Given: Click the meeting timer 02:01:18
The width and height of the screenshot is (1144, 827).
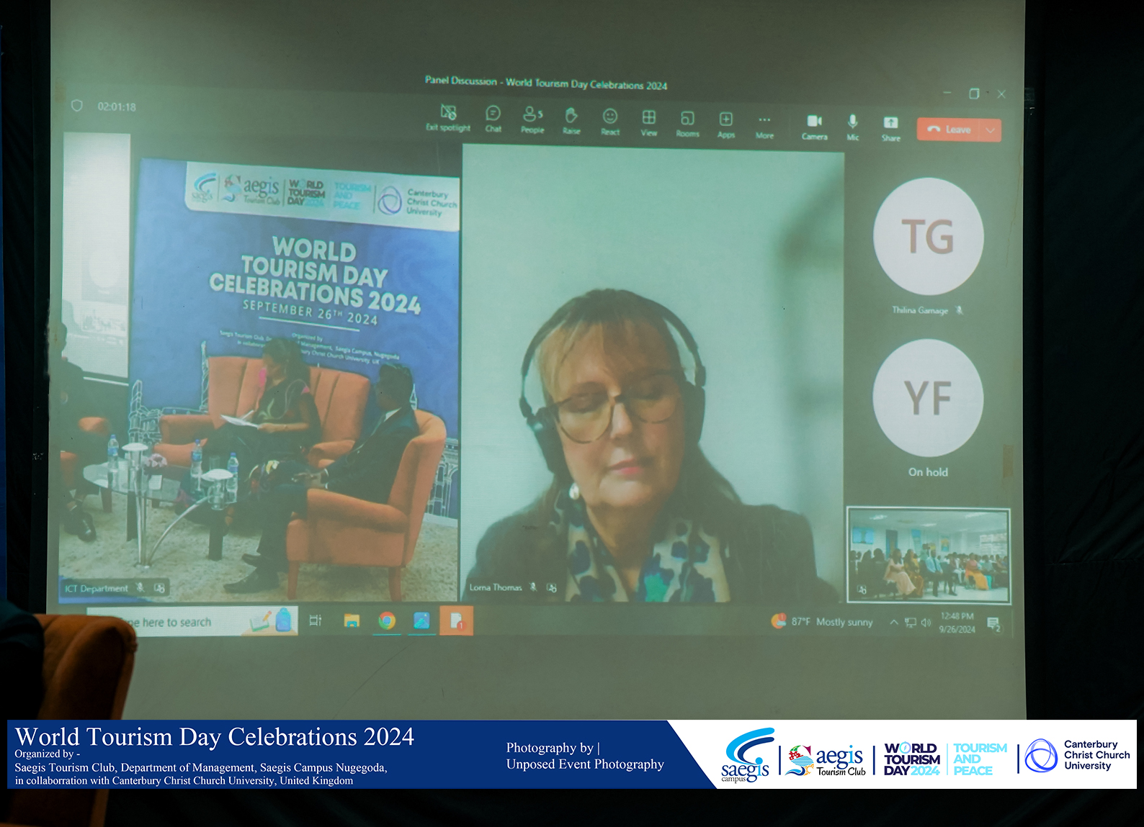Looking at the screenshot, I should click(117, 107).
